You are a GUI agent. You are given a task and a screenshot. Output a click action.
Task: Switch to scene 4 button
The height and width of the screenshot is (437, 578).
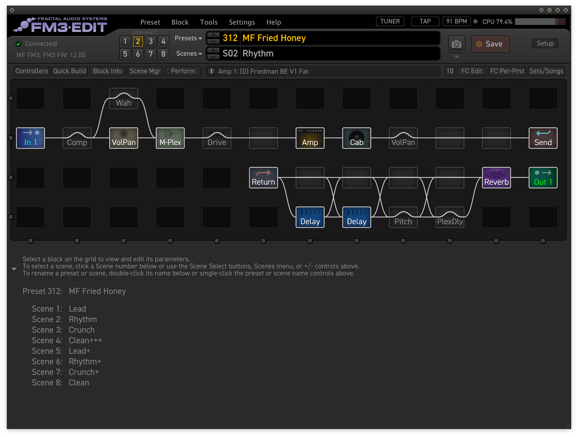click(163, 41)
